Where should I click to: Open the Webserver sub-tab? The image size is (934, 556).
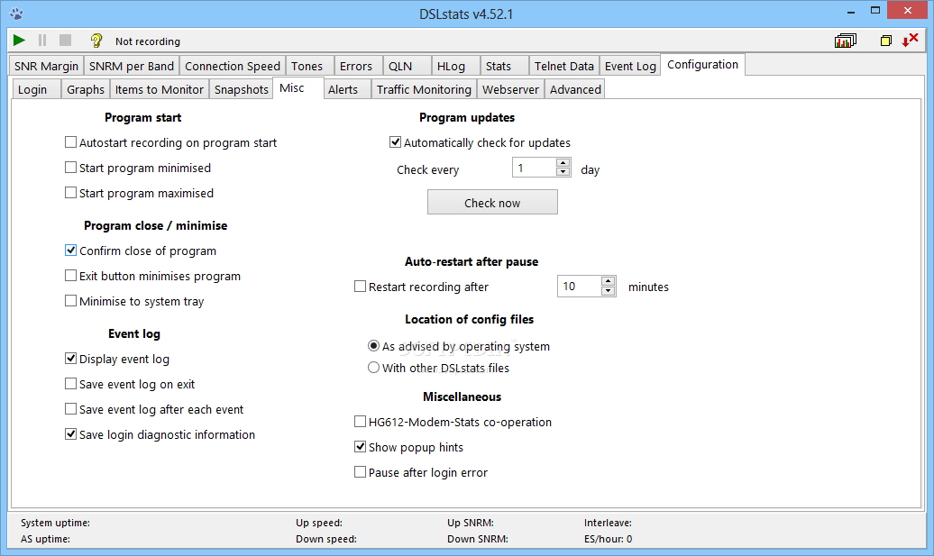[510, 89]
